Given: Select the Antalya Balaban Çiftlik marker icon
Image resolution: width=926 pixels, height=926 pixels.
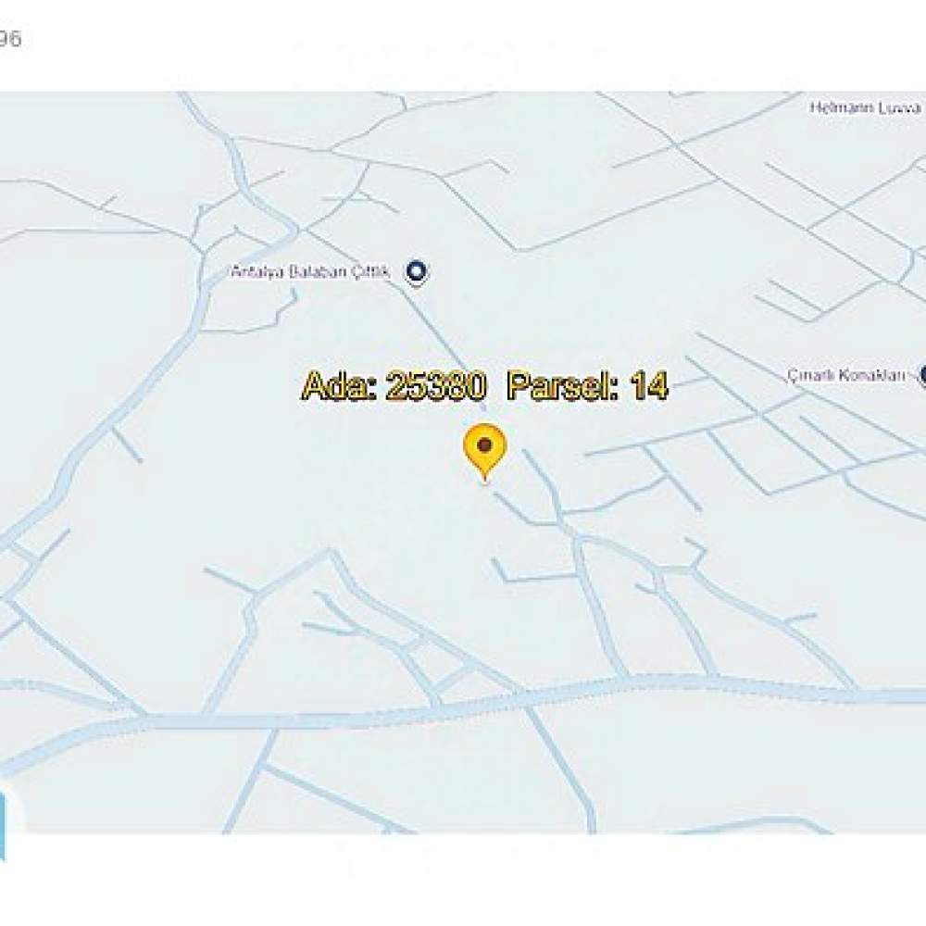Looking at the screenshot, I should point(417,272).
